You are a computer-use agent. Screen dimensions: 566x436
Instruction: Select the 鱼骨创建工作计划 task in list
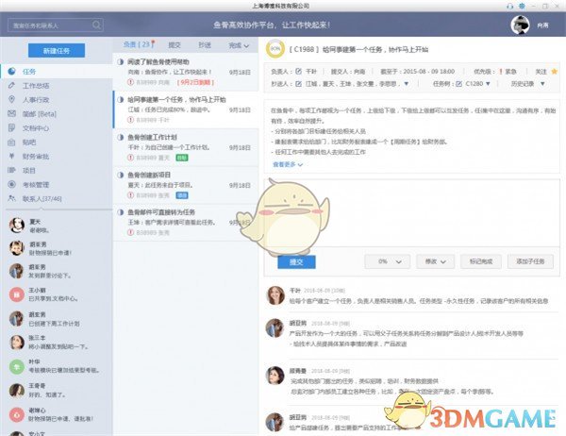186,147
